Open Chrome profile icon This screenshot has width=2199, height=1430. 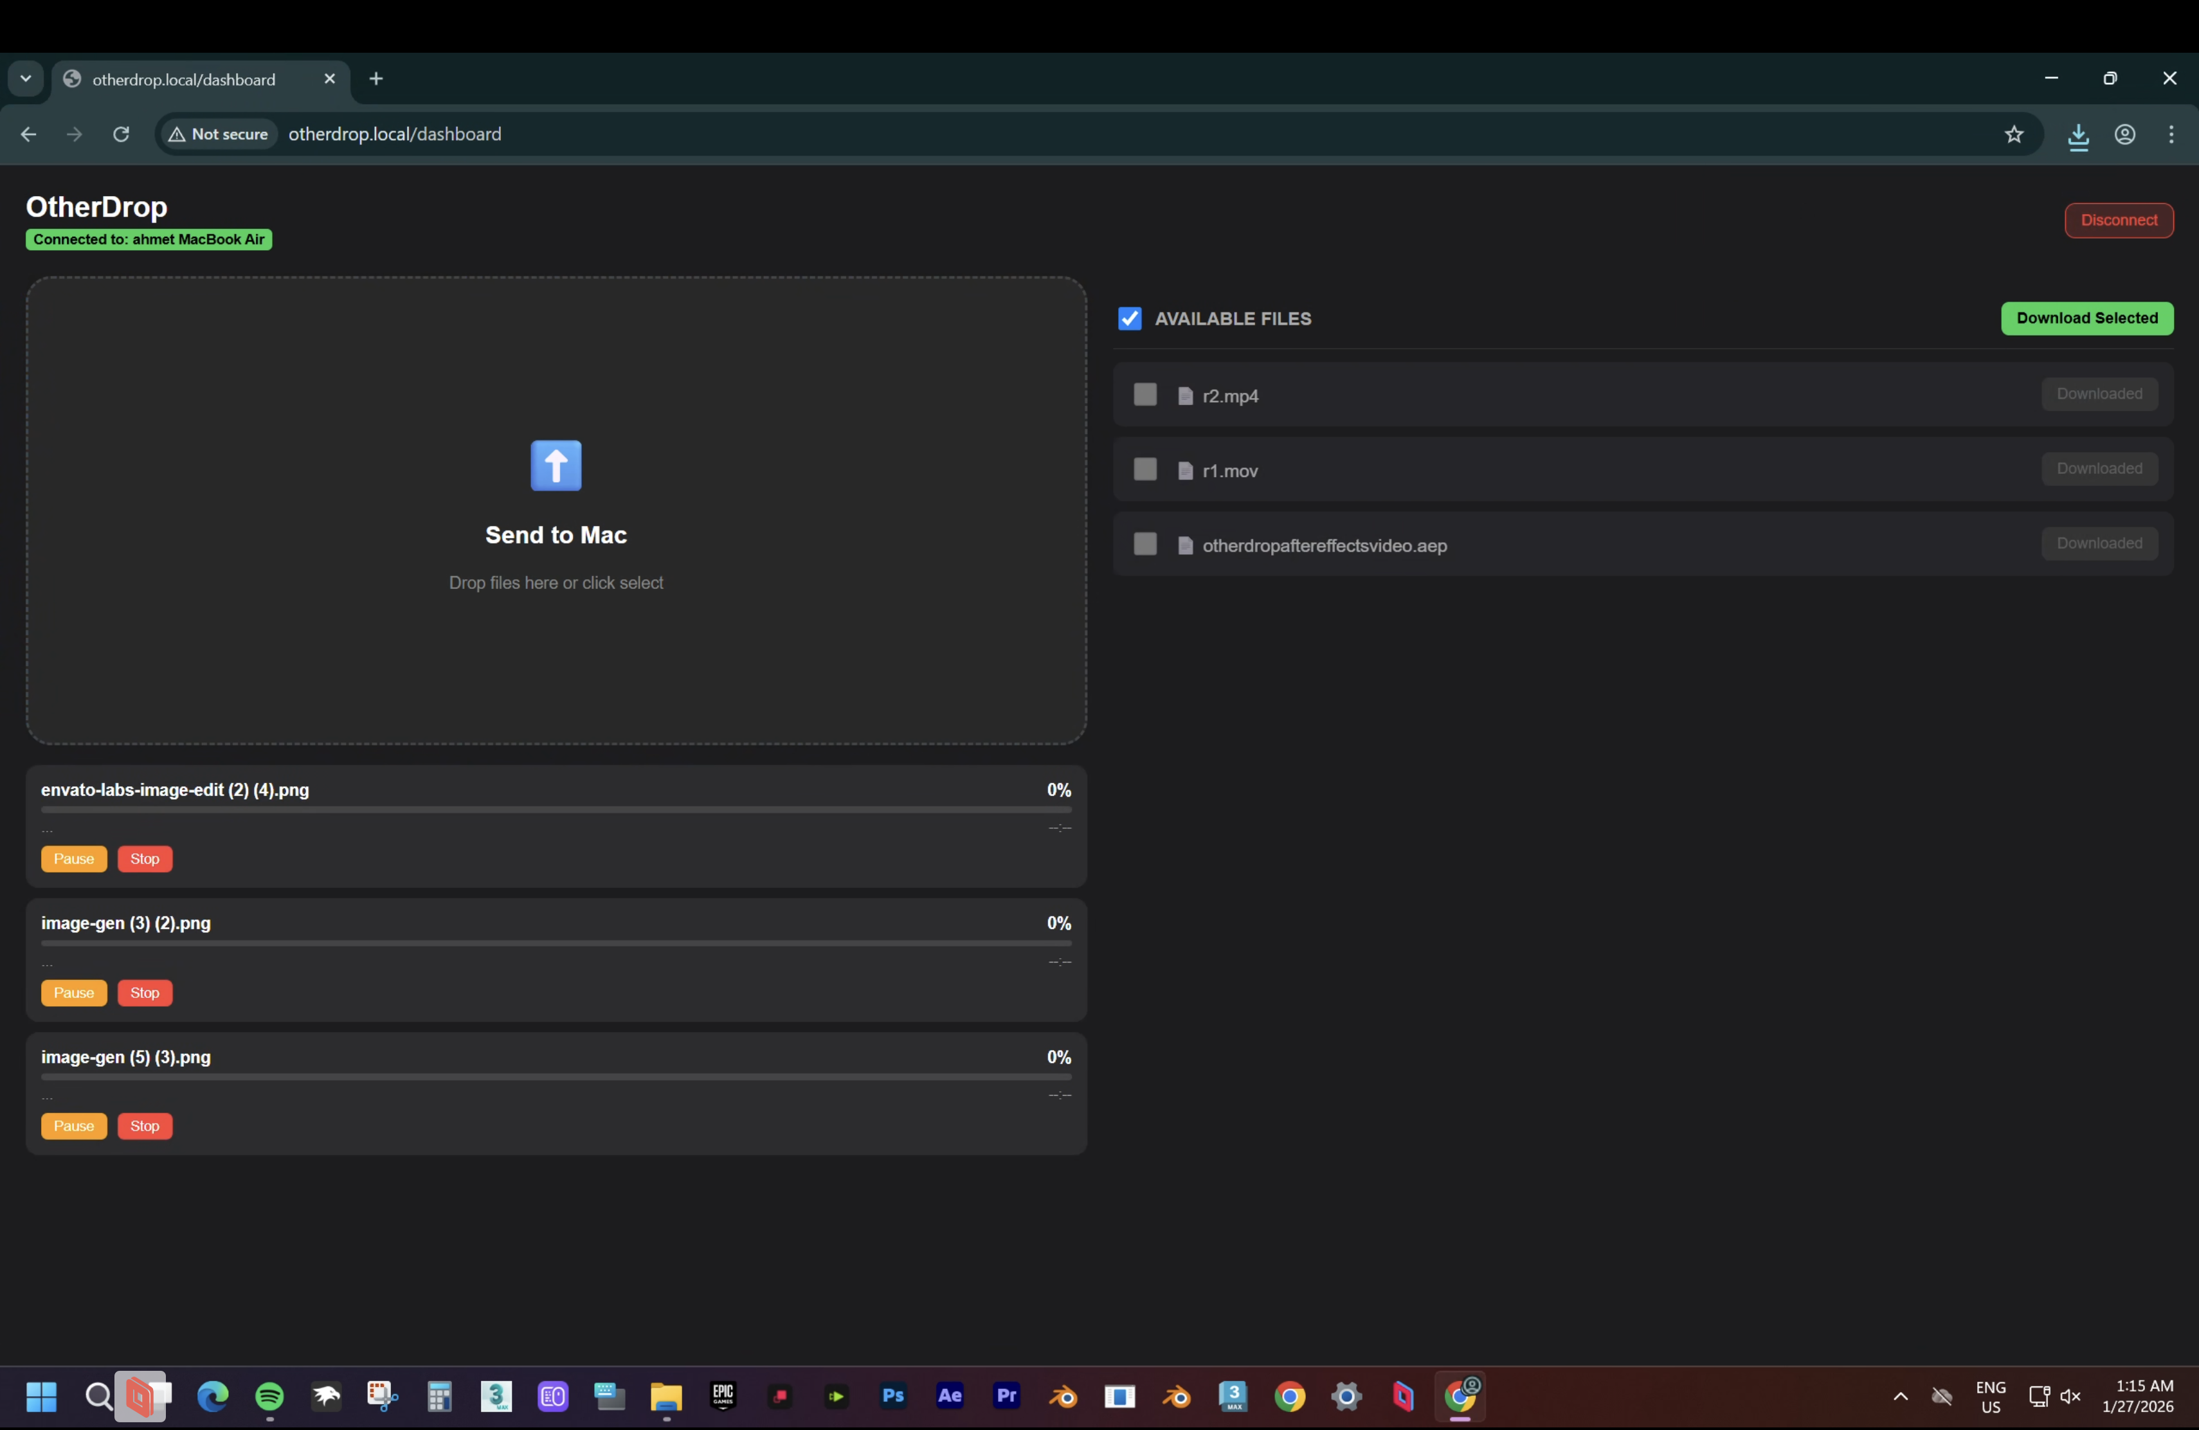2124,135
